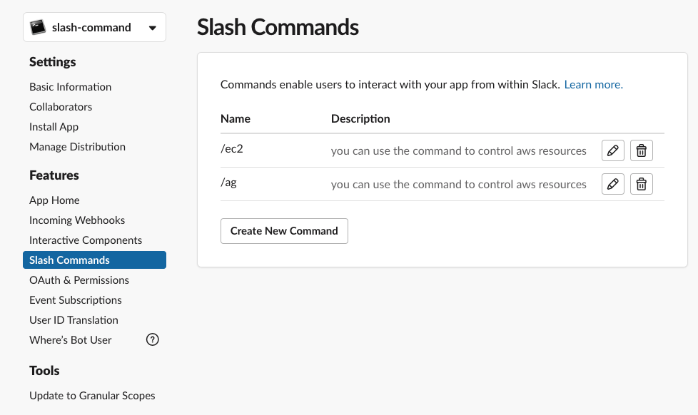
Task: Click the /ag row description text
Action: tap(458, 184)
